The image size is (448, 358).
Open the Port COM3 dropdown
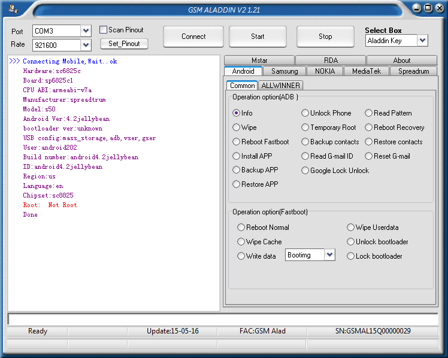[86, 31]
